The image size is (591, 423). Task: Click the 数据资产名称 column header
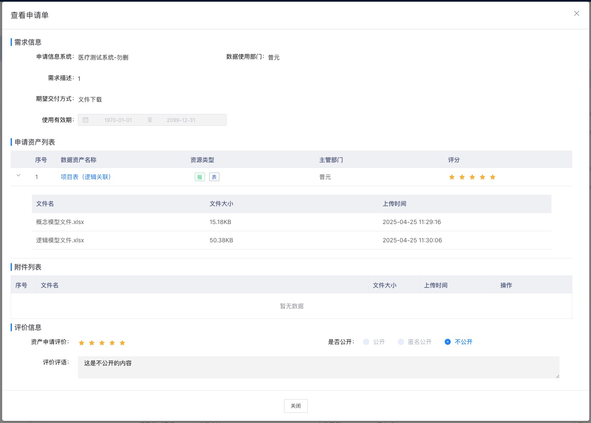click(x=79, y=160)
